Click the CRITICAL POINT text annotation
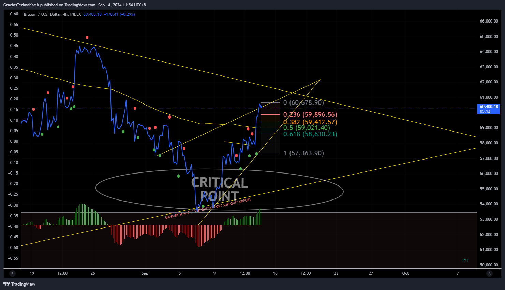Viewport: 505px width, 290px height. pos(220,189)
